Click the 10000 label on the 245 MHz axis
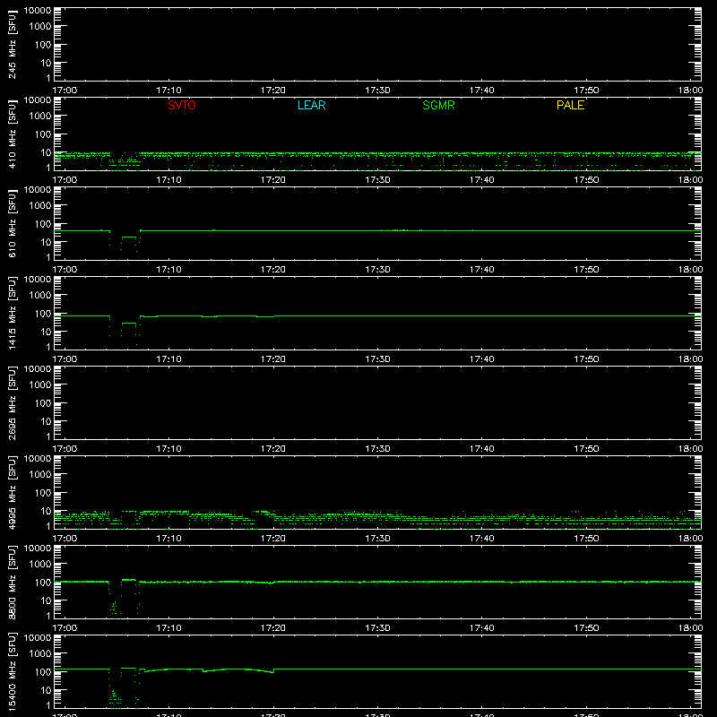 38,11
